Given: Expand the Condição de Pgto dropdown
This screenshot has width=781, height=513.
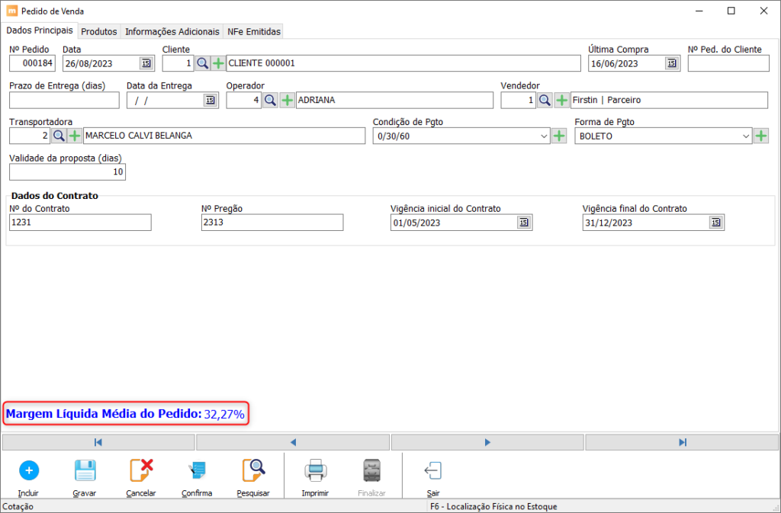Looking at the screenshot, I should click(x=544, y=136).
